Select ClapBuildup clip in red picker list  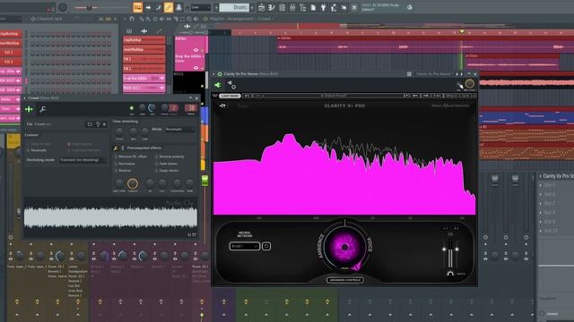click(143, 39)
